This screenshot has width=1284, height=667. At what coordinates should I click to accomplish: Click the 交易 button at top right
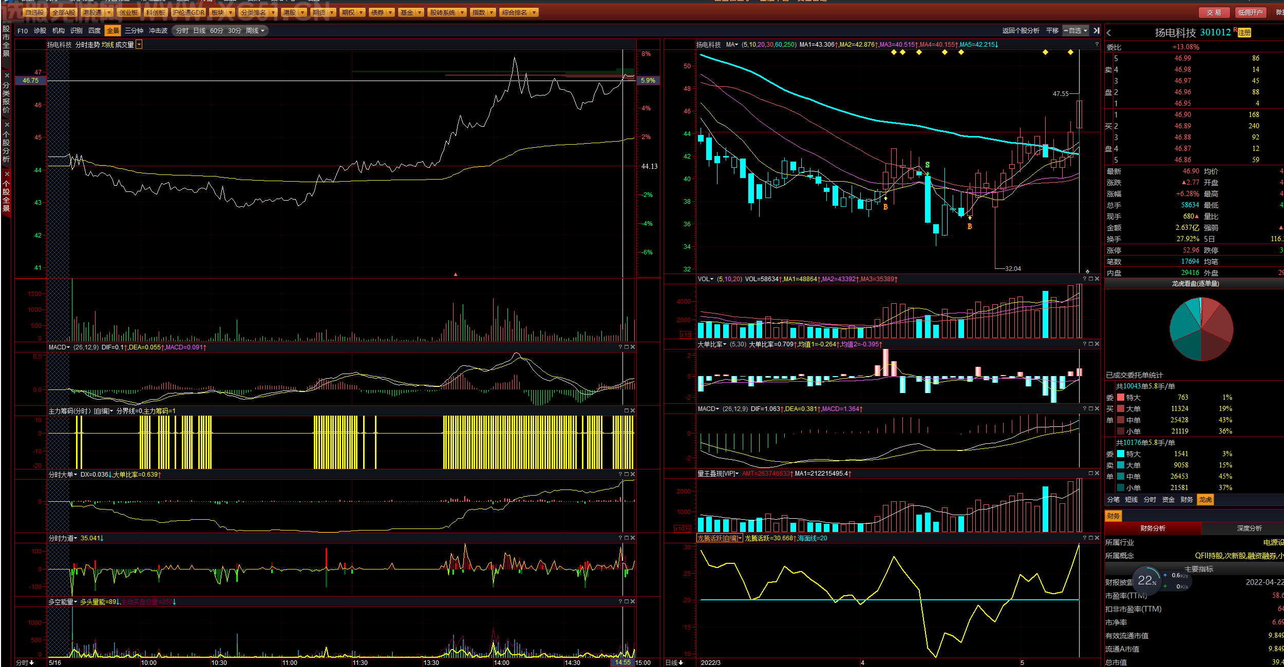click(1214, 12)
